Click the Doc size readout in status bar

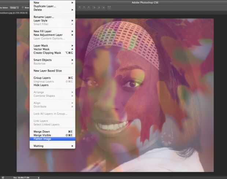coord(22,178)
